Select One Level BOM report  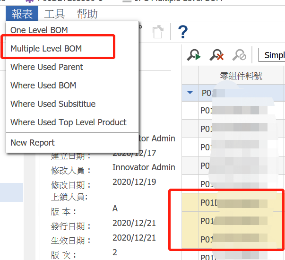point(39,30)
